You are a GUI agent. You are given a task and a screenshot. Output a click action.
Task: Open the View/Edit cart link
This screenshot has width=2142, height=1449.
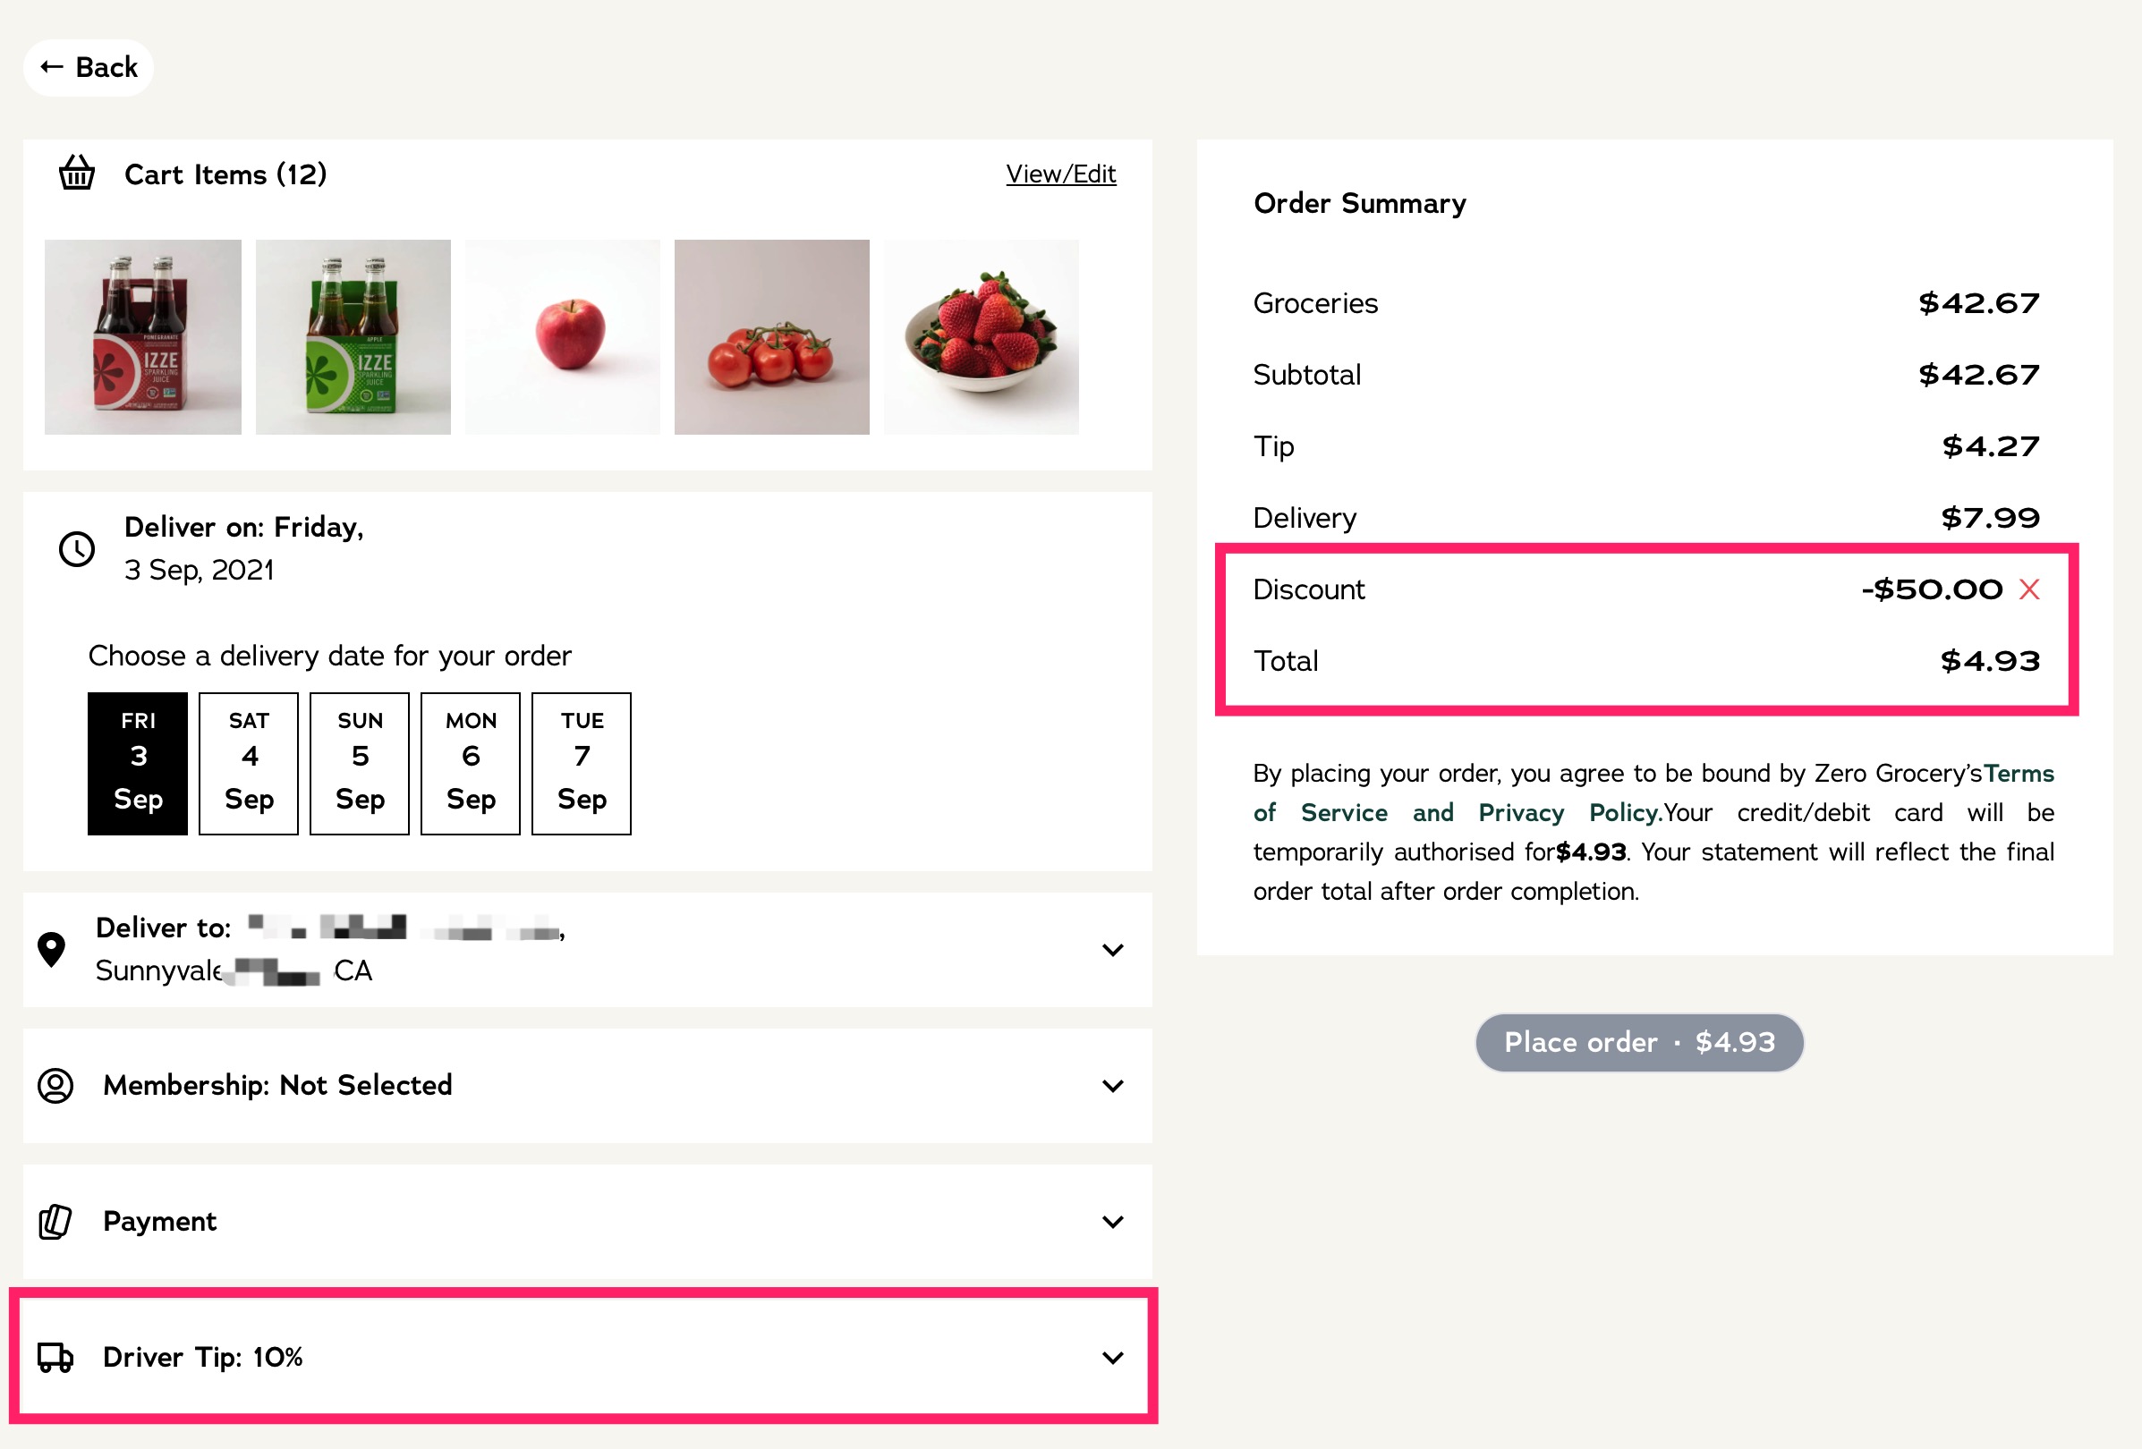tap(1060, 174)
